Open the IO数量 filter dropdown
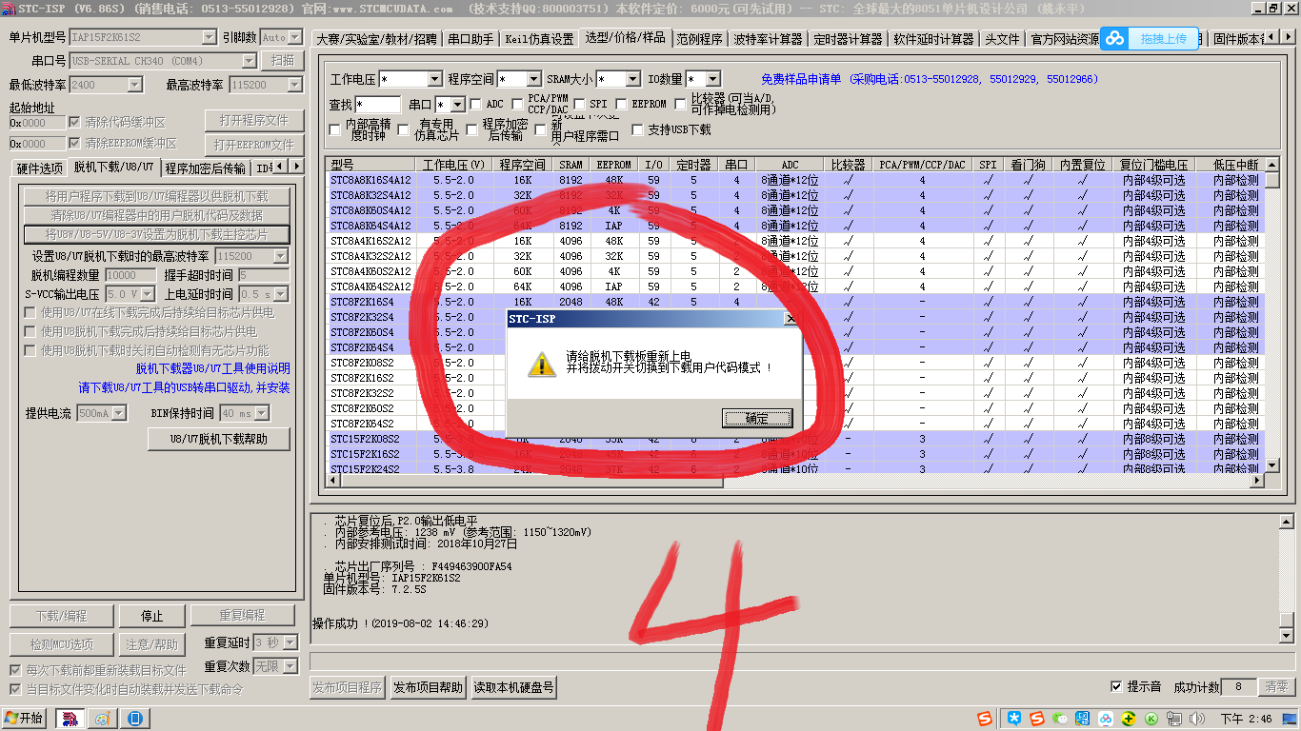 [x=713, y=79]
